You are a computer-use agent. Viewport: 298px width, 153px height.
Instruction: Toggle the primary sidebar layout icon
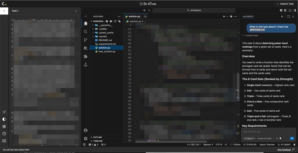(285, 10)
